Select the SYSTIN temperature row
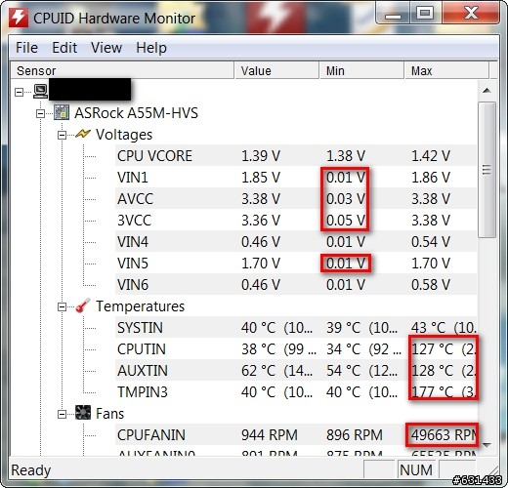The height and width of the screenshot is (488, 508). (x=296, y=327)
